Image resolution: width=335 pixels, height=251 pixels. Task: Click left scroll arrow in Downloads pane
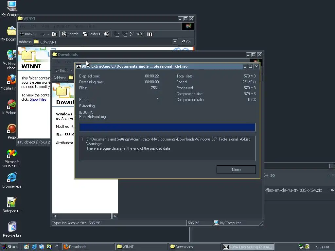[55, 216]
